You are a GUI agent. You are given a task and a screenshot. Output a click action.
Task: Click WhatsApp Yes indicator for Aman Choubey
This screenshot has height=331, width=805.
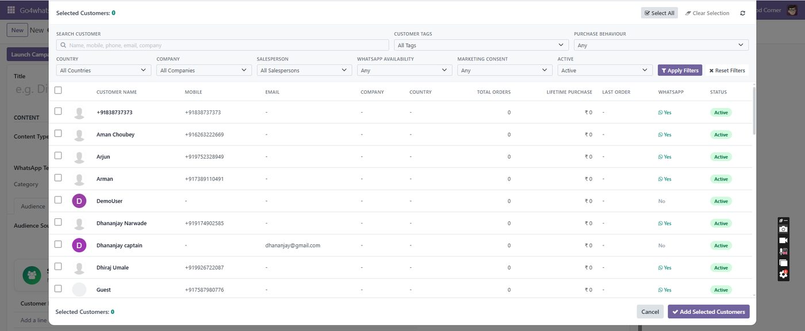tap(665, 134)
